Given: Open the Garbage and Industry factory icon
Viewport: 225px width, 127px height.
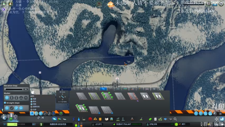Looking at the screenshot, I should (84, 119).
